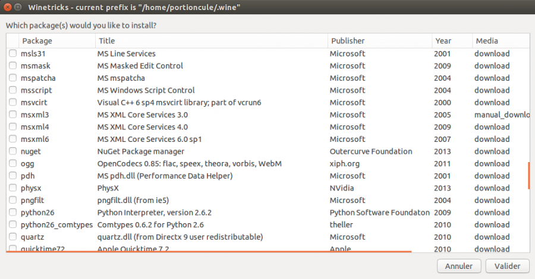Select the 'NuGet Package manager' title
535x279 pixels.
click(140, 151)
